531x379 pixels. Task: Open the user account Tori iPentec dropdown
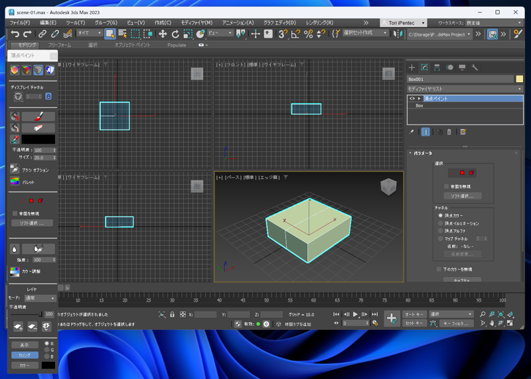pos(404,23)
